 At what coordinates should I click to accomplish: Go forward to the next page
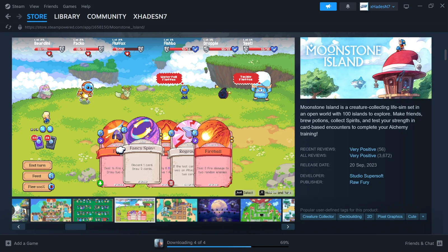tap(19, 17)
